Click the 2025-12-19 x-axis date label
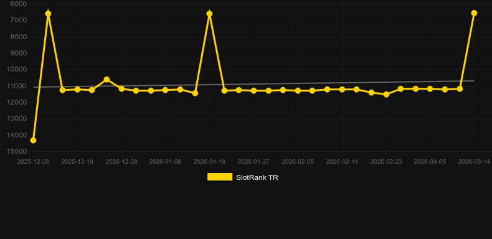This screenshot has height=239, width=492. (77, 162)
